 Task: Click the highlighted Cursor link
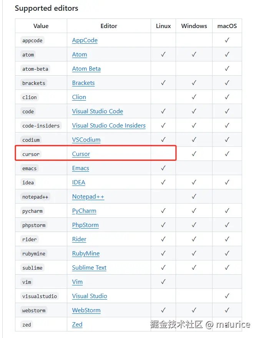[81, 154]
